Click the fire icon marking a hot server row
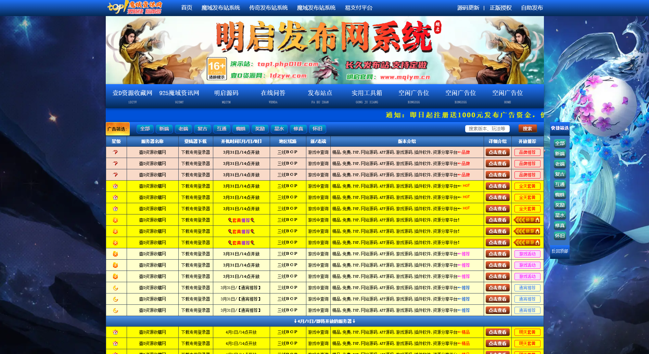Screen dimensions: 649x354 coord(116,220)
